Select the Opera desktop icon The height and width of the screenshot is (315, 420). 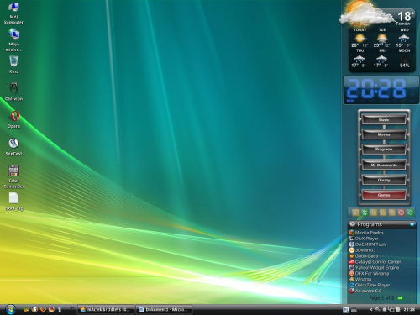coord(13,118)
